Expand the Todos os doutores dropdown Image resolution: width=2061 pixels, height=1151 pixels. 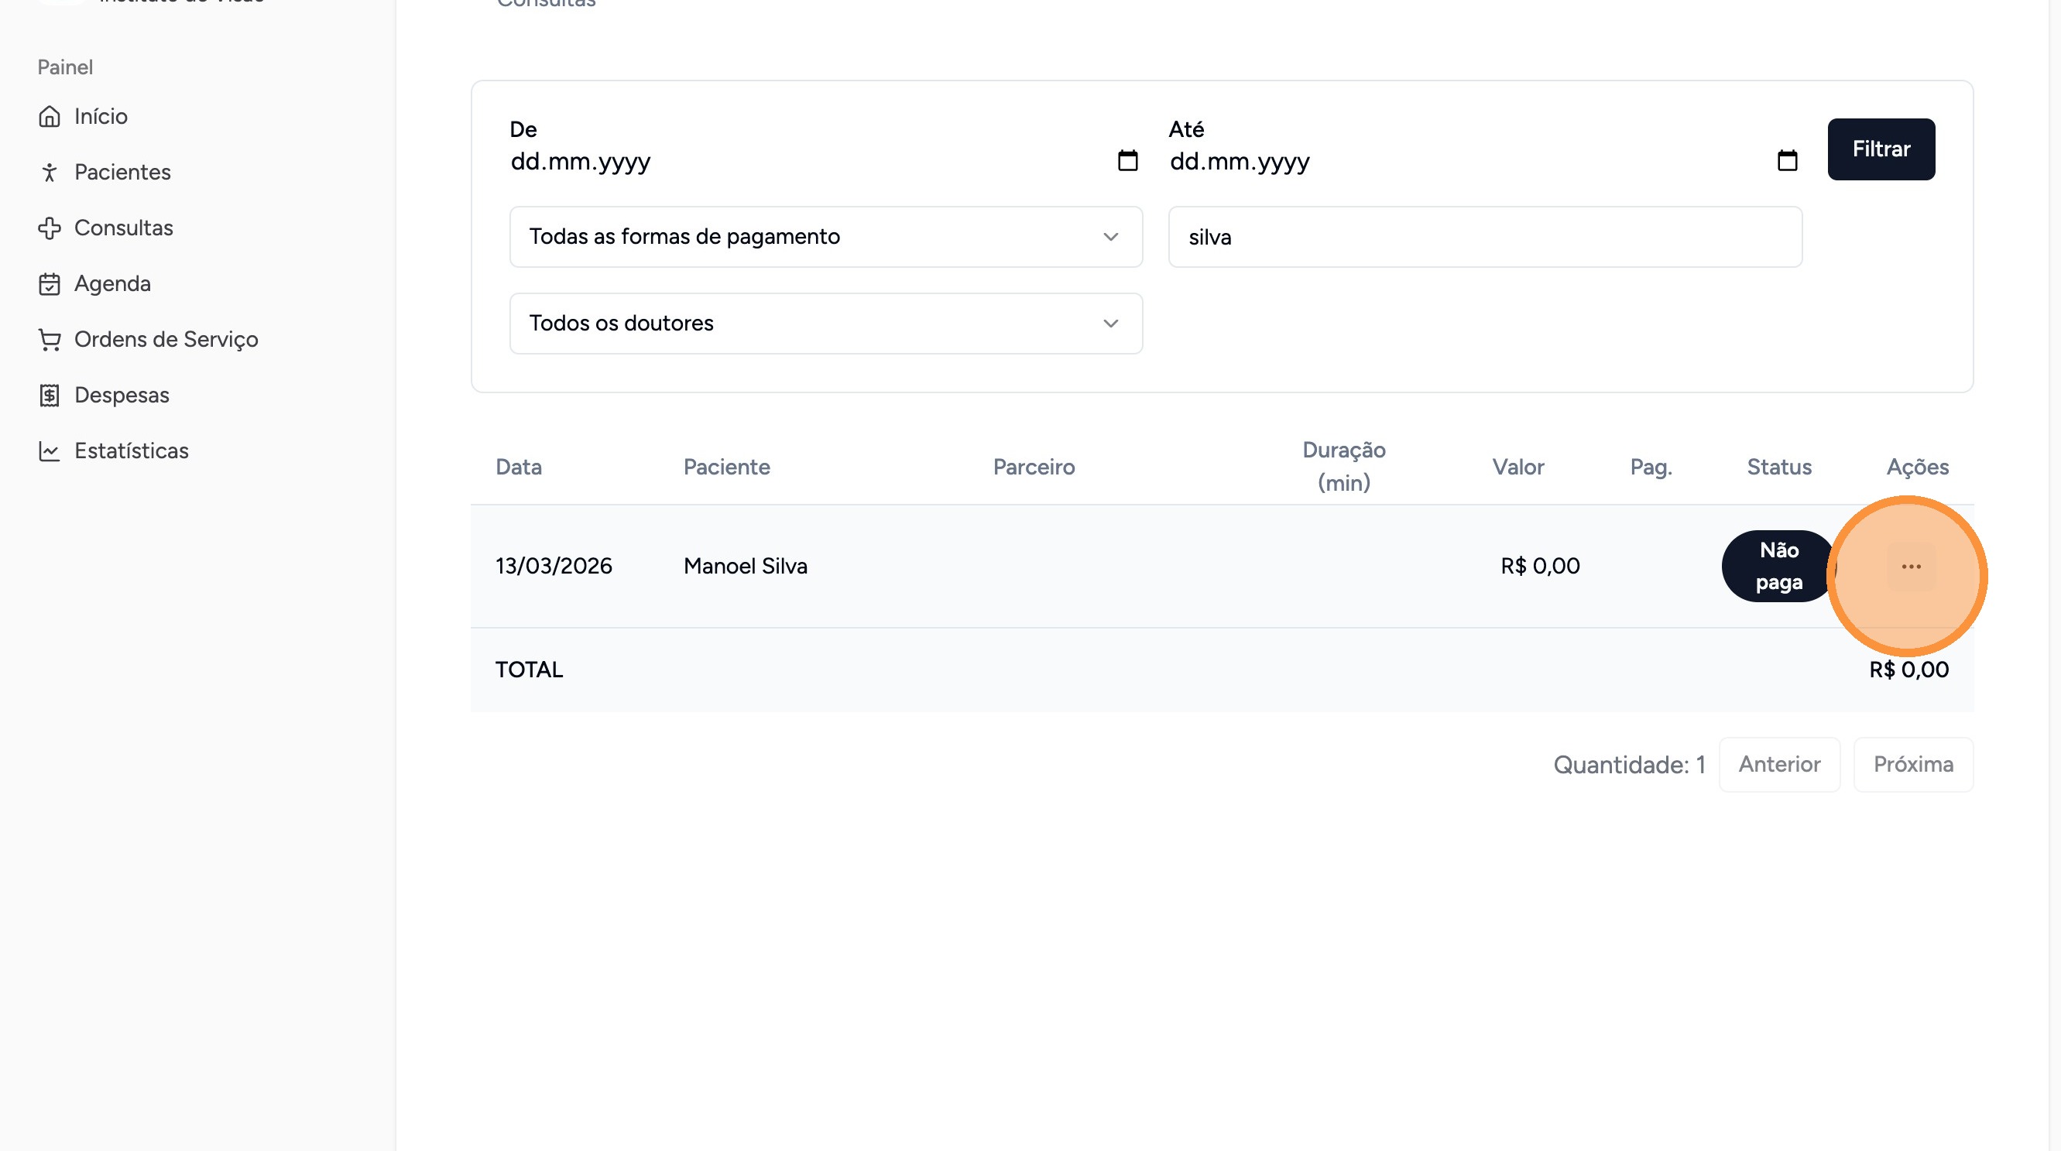click(825, 323)
